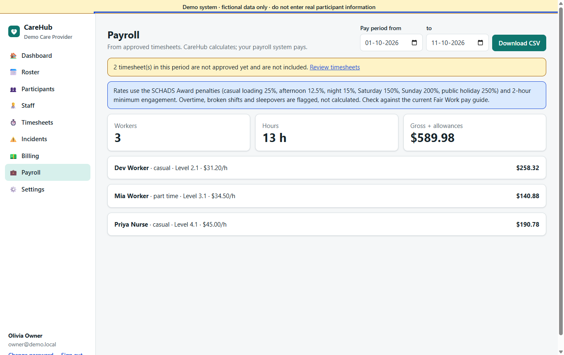564x355 pixels.
Task: Open calendar picker for pay period to date
Action: (481, 43)
